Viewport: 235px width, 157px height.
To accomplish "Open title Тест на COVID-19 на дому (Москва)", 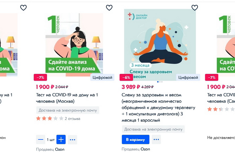I will [x=67, y=98].
